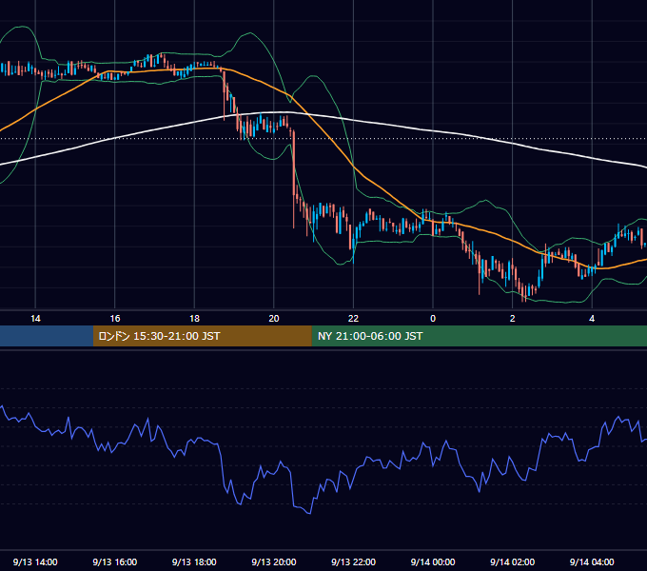
Task: Click the 14 hour label on the price chart axis
Action: 35,319
